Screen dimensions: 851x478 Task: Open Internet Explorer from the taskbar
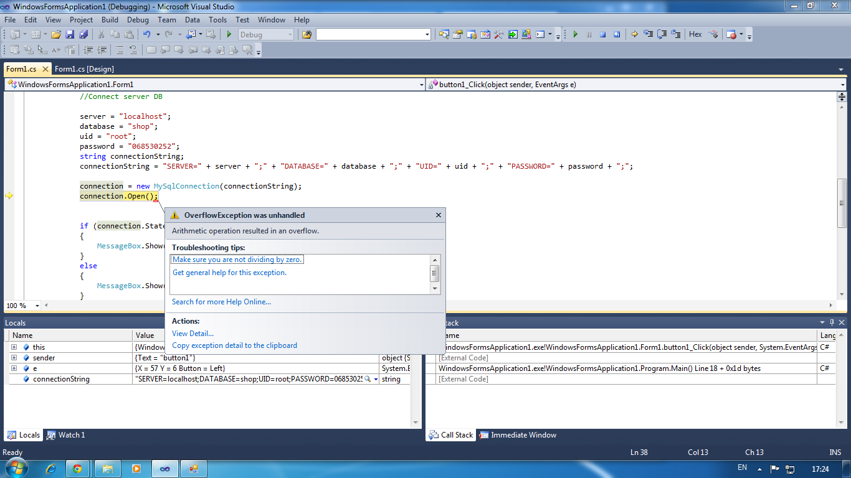click(x=50, y=468)
